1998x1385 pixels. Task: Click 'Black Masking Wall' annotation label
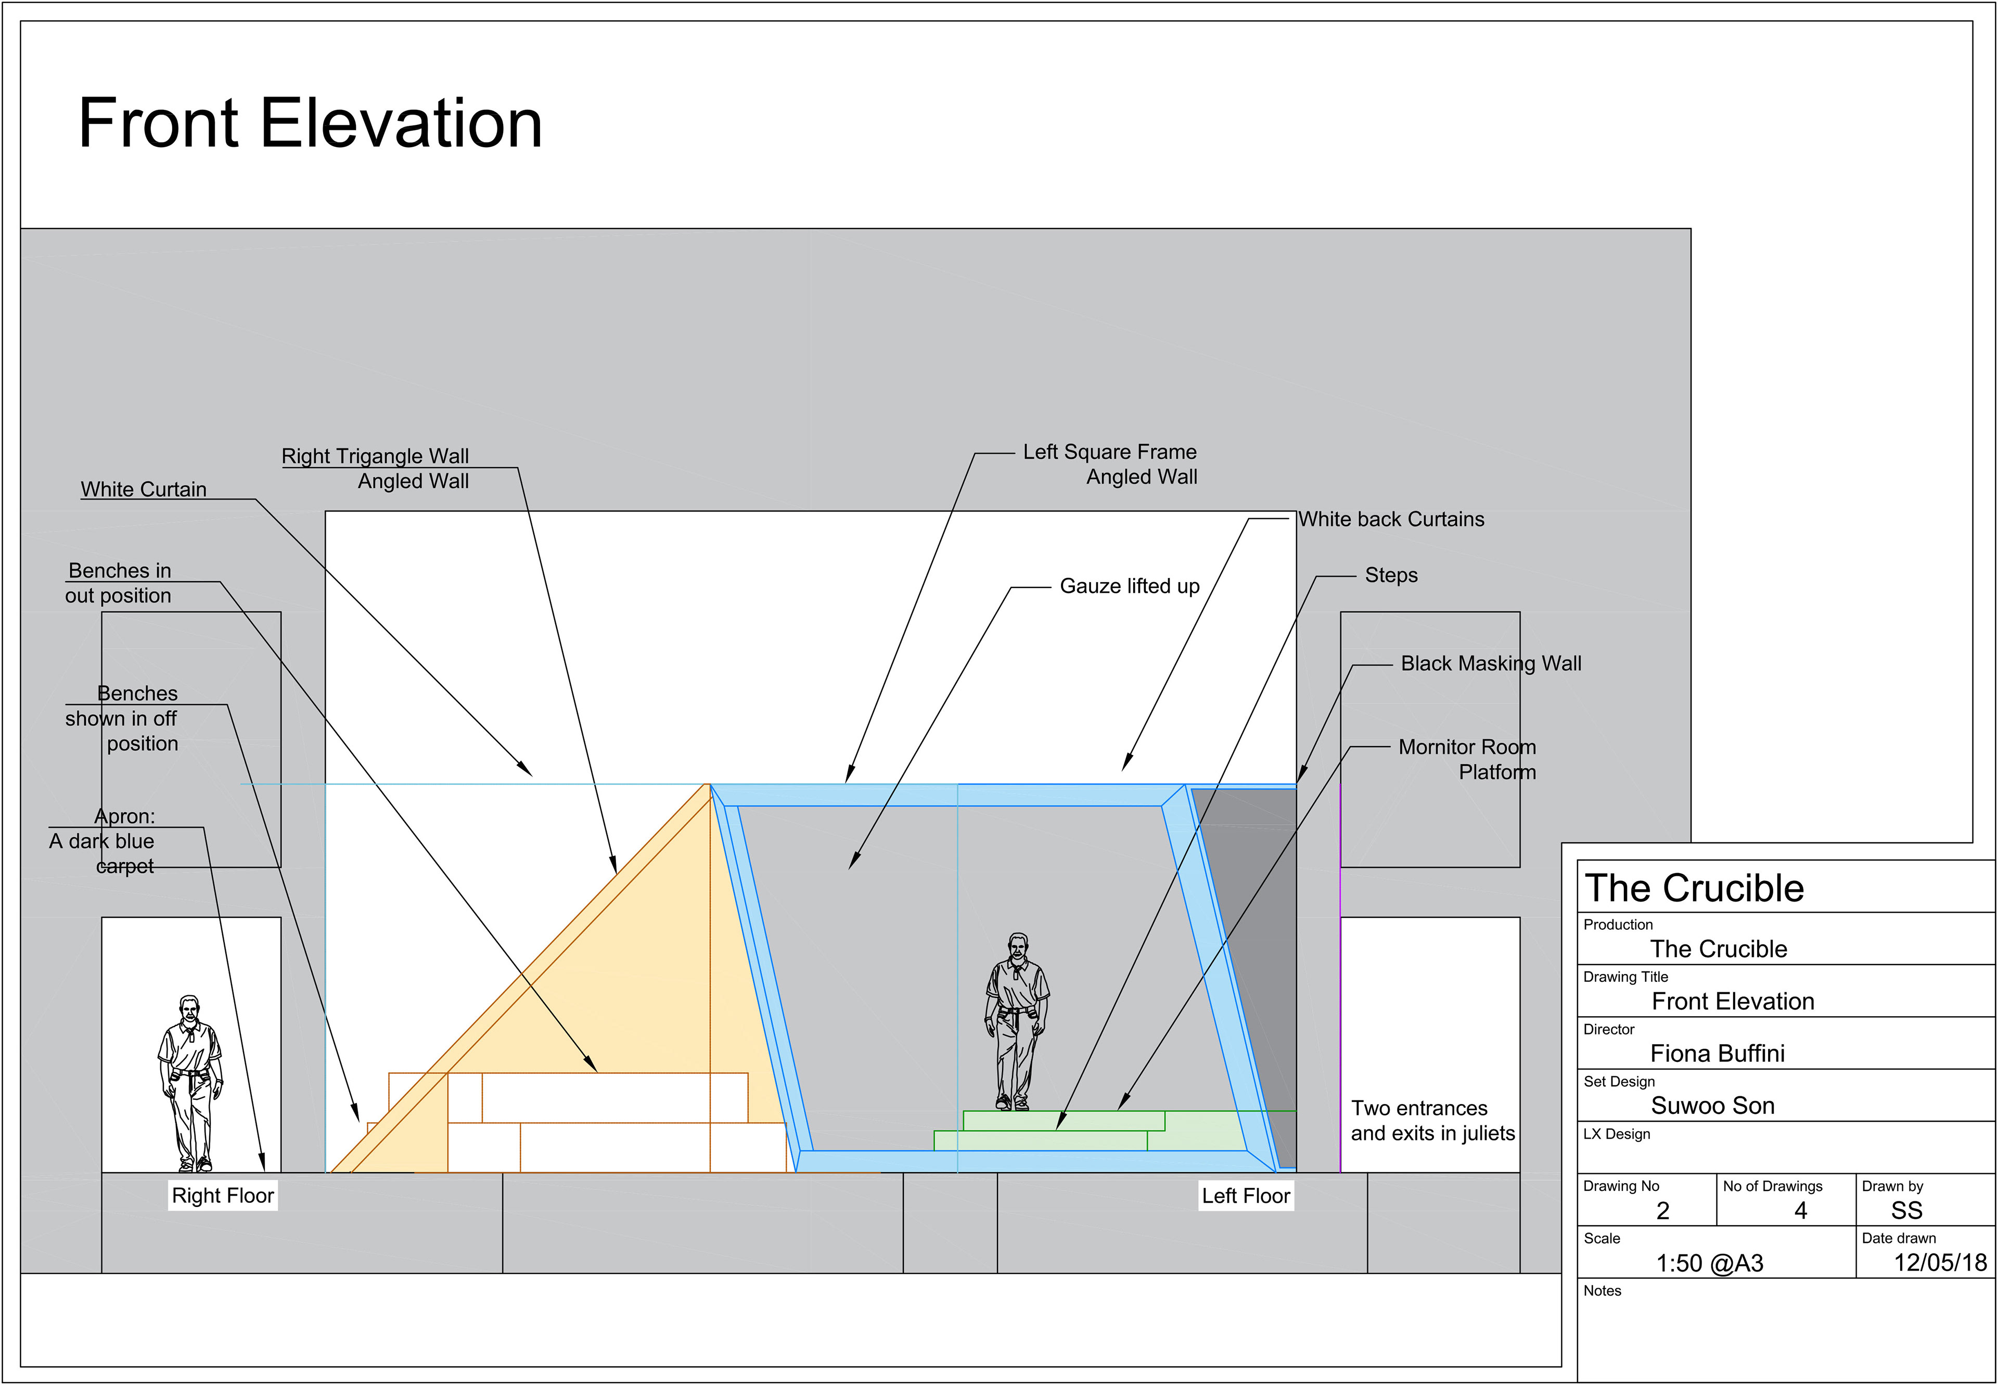pyautogui.click(x=1490, y=664)
